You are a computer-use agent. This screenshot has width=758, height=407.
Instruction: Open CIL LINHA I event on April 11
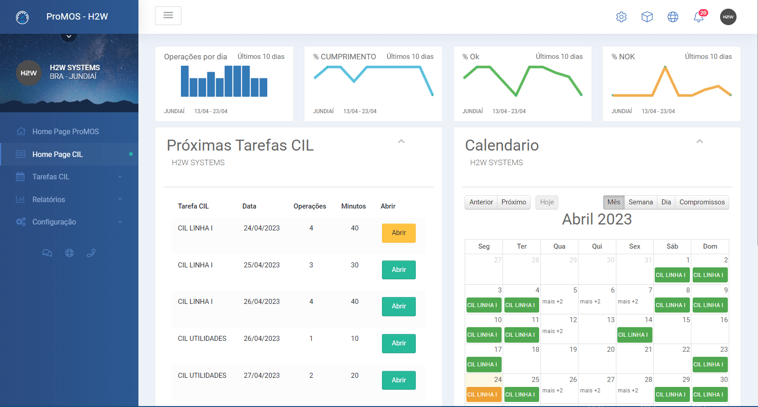(521, 334)
